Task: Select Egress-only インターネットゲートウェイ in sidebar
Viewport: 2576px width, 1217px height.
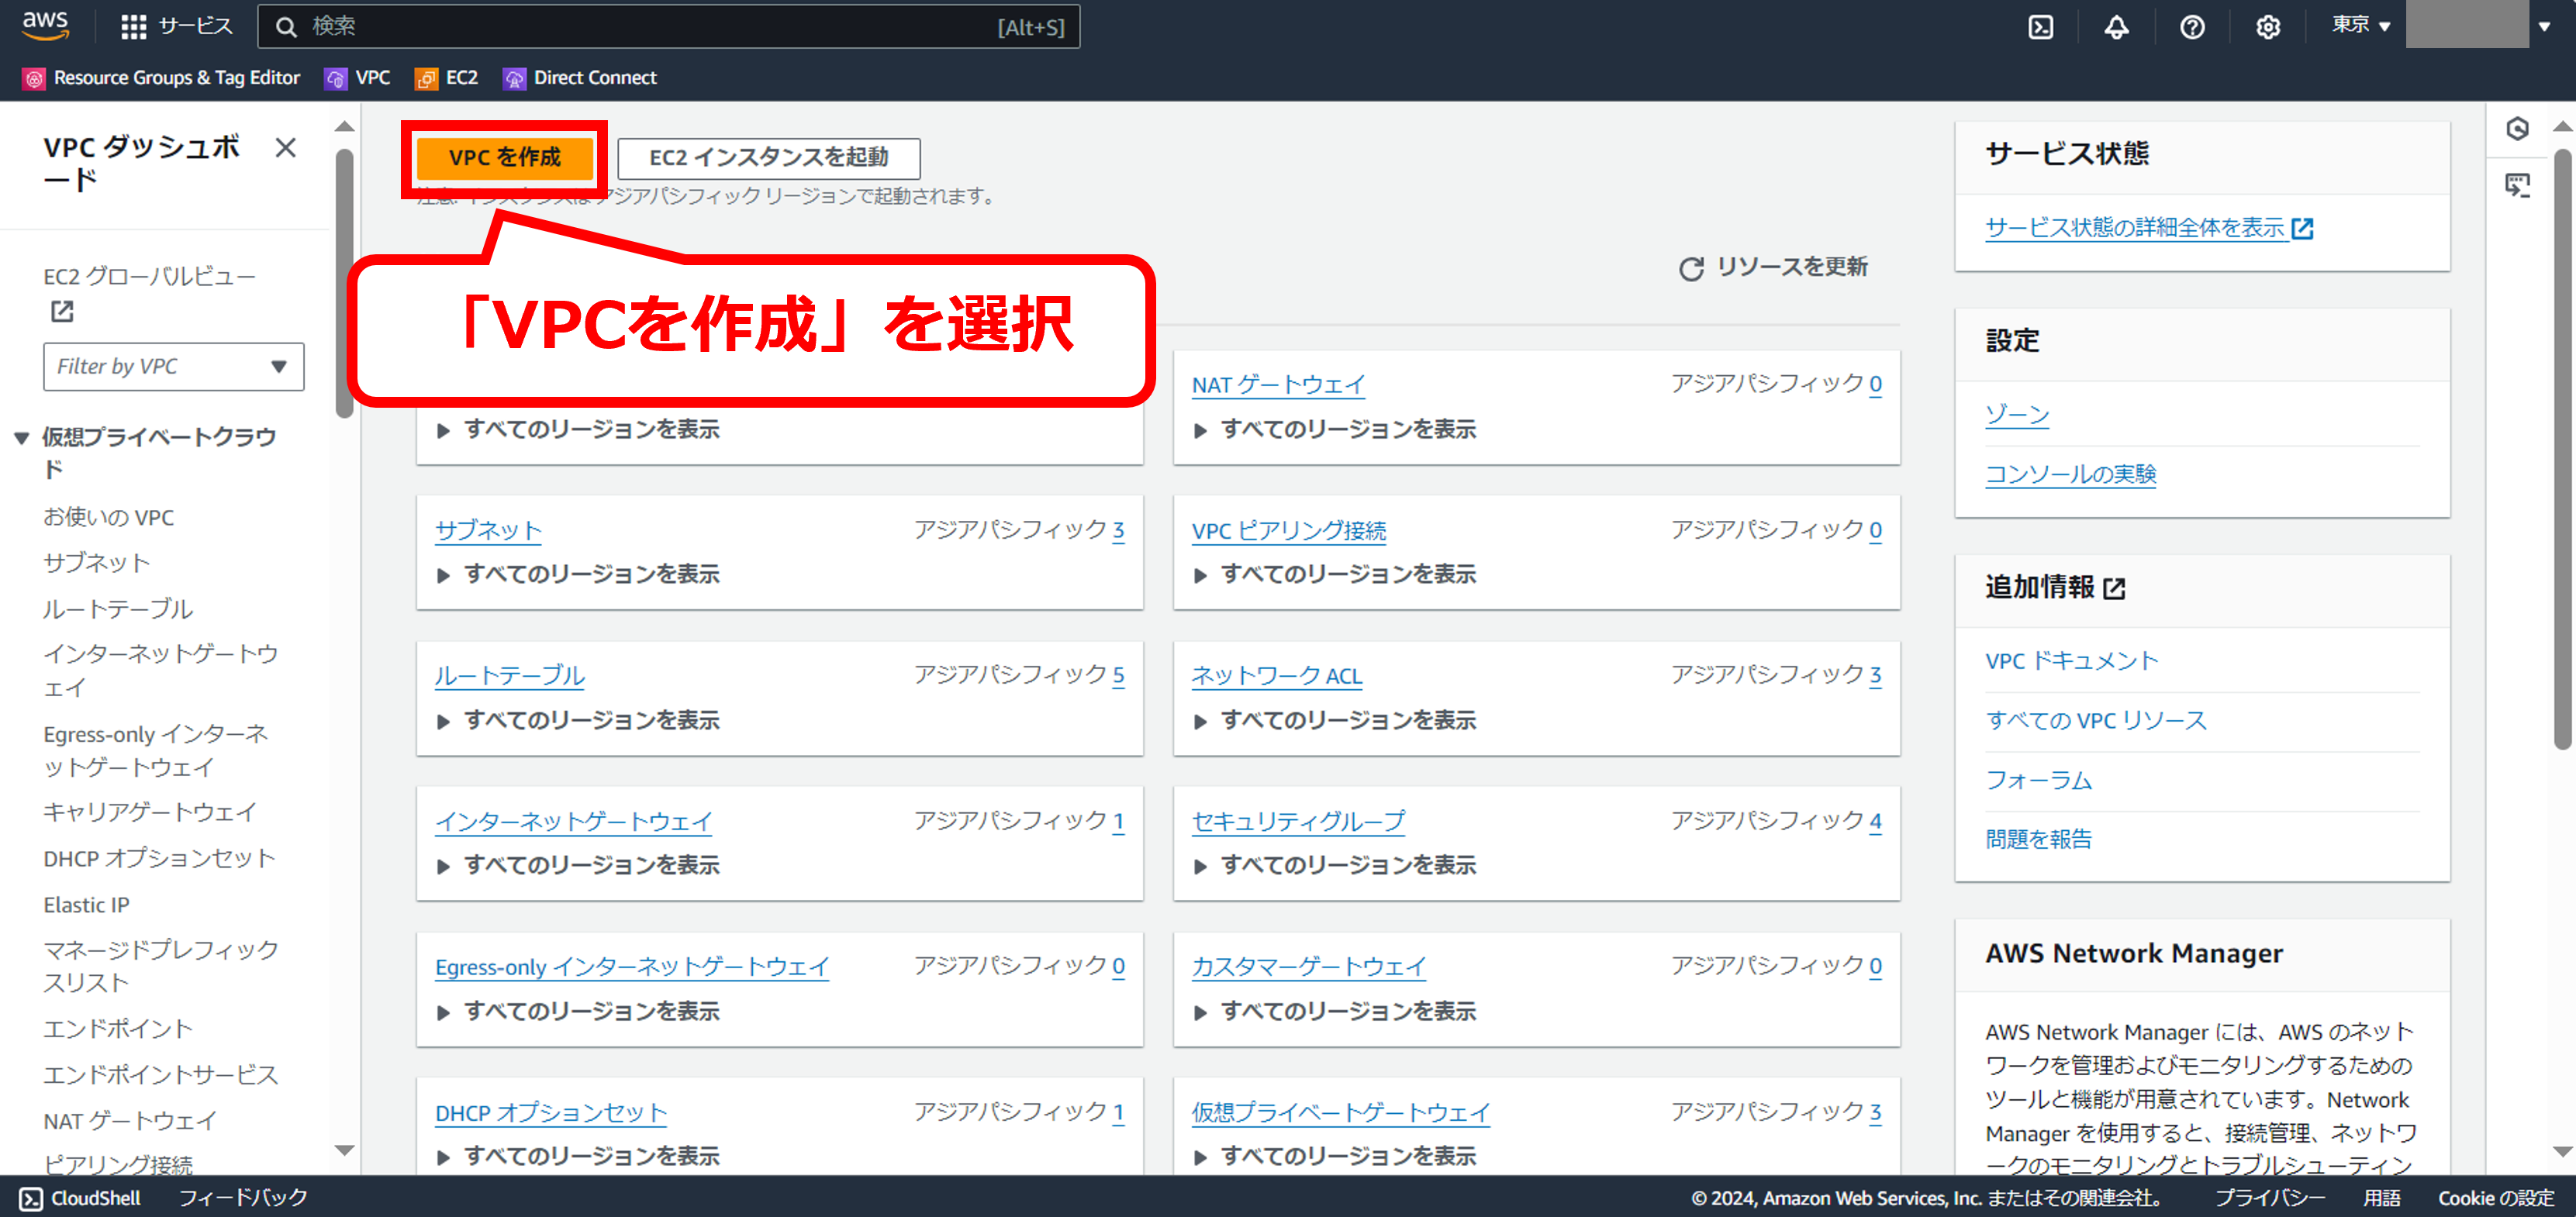Action: [155, 750]
